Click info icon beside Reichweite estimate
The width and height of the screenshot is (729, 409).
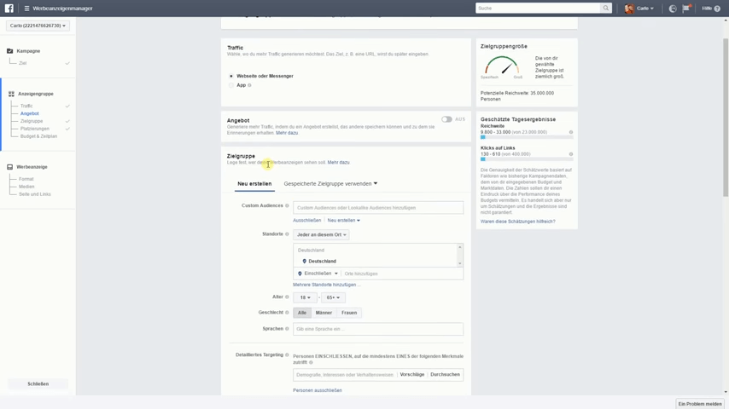(x=571, y=132)
